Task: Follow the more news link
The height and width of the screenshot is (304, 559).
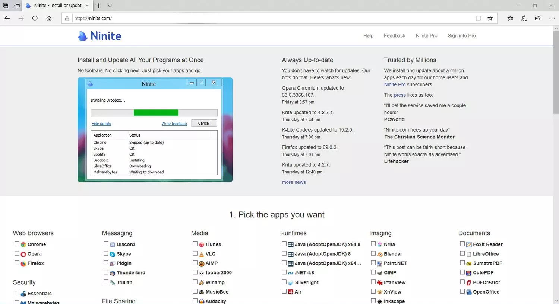Action: pyautogui.click(x=294, y=182)
